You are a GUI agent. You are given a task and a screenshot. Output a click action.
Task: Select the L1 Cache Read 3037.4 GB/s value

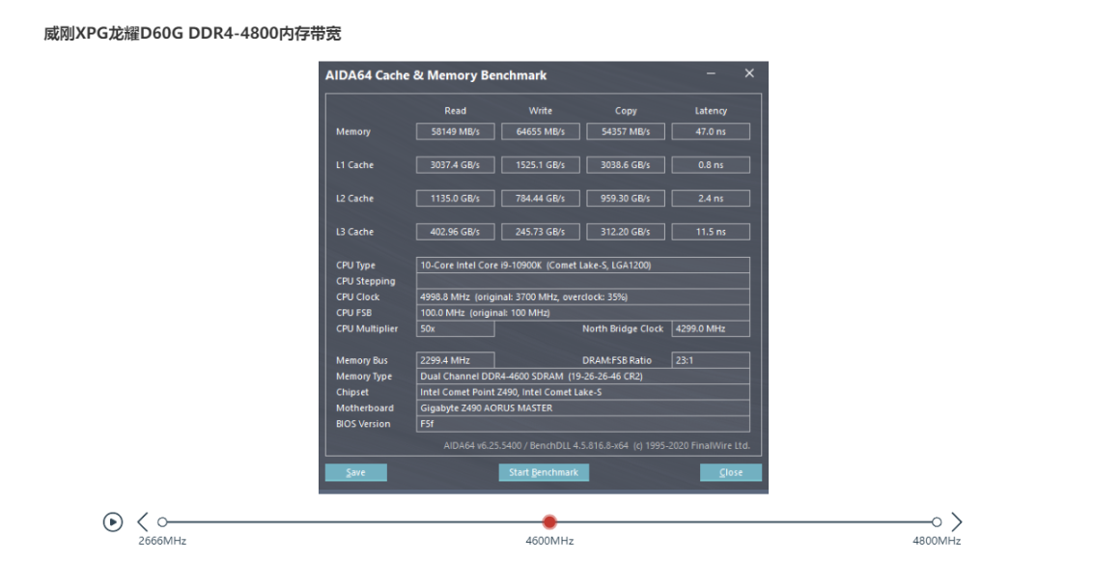[x=455, y=165]
